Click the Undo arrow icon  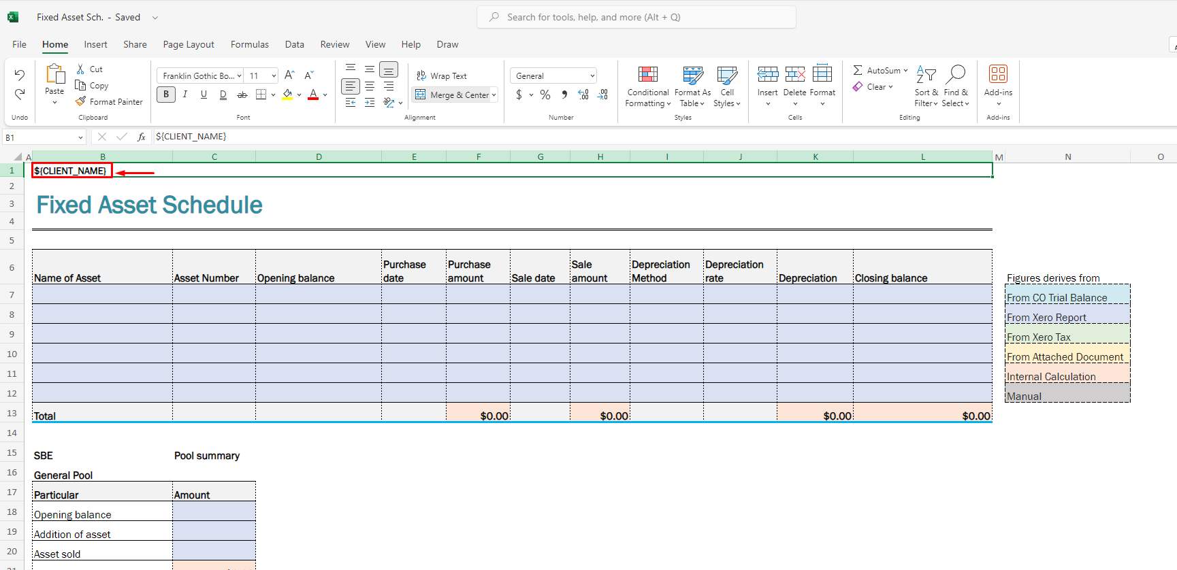coord(20,75)
